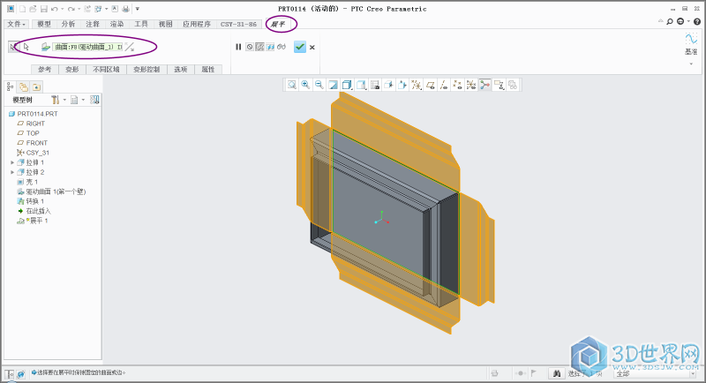
Task: Select the 展平 dashboard tab
Action: [x=278, y=24]
